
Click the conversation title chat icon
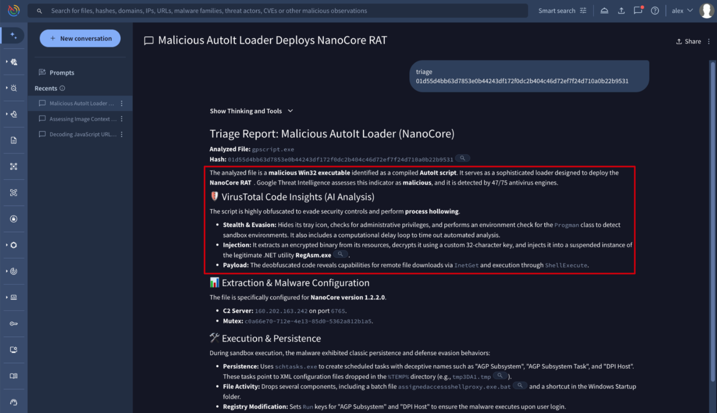point(149,40)
